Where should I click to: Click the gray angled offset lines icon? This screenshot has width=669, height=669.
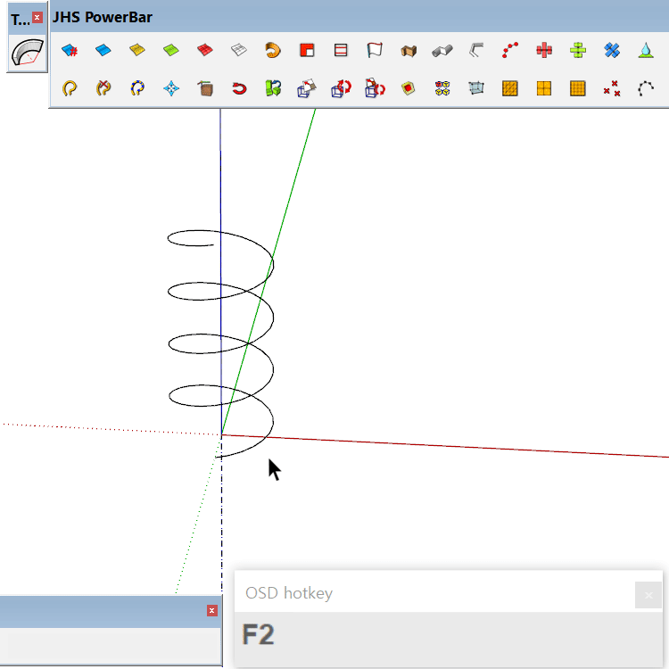pyautogui.click(x=476, y=50)
